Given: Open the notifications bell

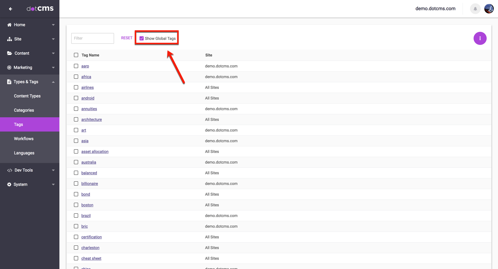Looking at the screenshot, I should (475, 9).
